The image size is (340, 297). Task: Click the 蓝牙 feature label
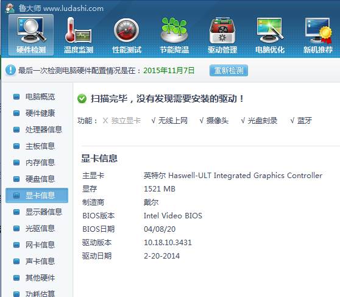(305, 121)
